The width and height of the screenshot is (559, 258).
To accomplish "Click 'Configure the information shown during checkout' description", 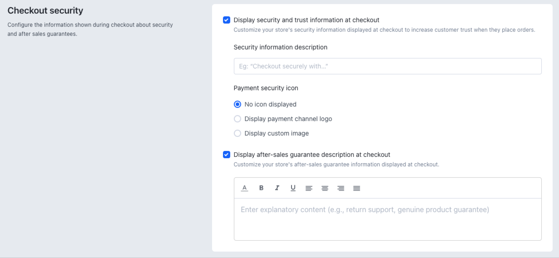I will [90, 29].
